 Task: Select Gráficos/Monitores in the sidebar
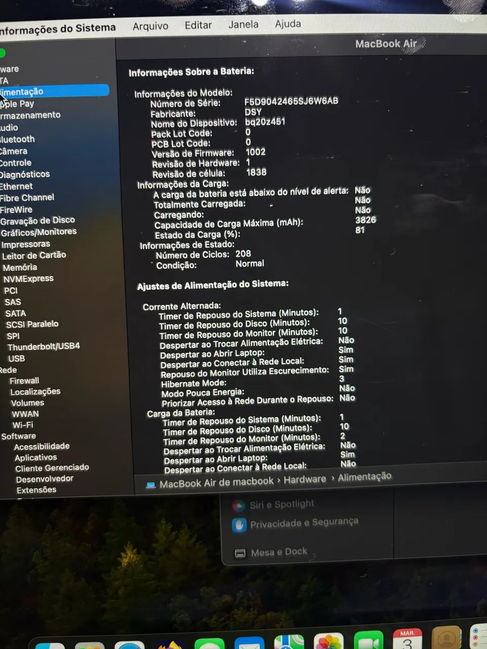pos(39,232)
